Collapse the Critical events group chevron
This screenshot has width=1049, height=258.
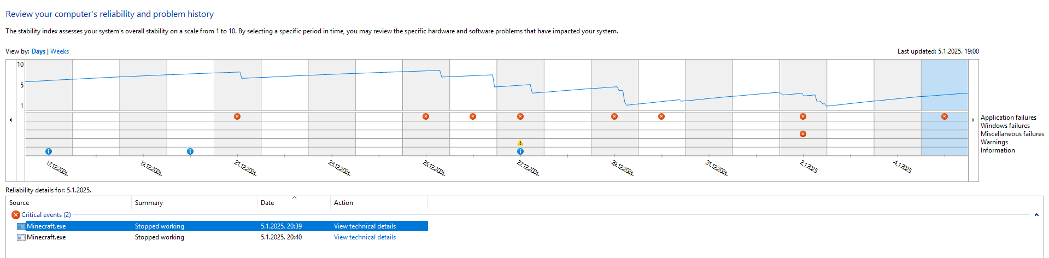pos(1036,215)
